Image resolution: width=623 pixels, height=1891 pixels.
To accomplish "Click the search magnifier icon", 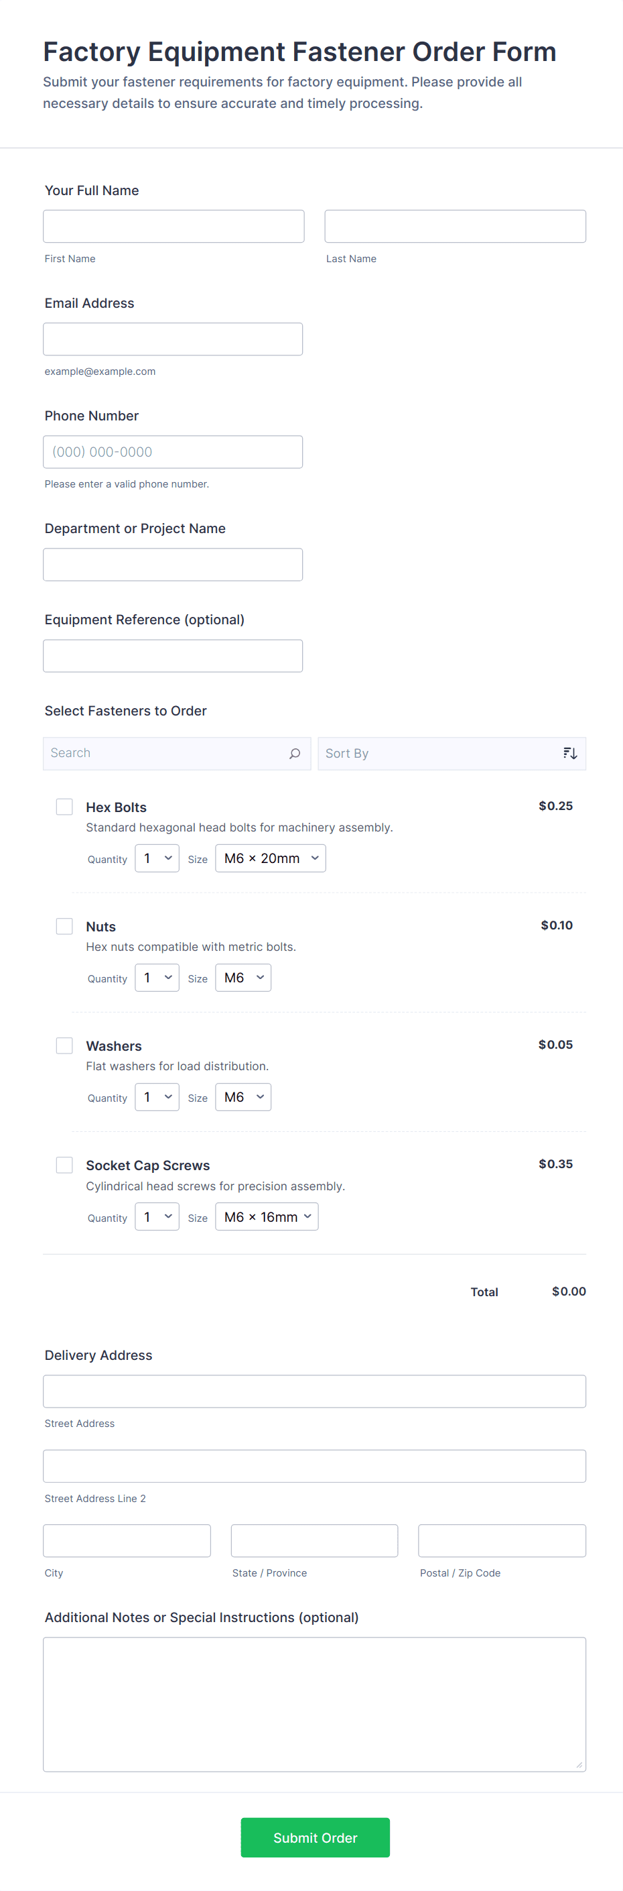I will click(x=295, y=753).
